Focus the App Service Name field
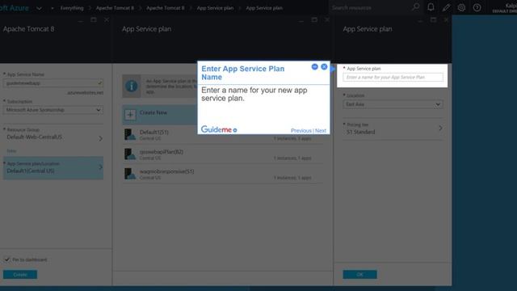 click(53, 83)
